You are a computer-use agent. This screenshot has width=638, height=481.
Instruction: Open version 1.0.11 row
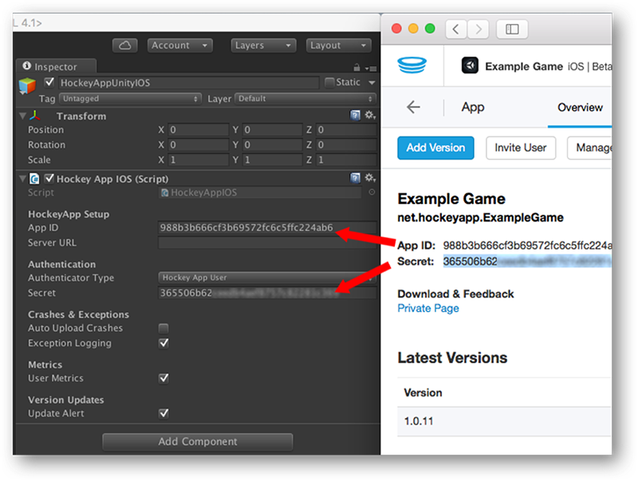[505, 421]
